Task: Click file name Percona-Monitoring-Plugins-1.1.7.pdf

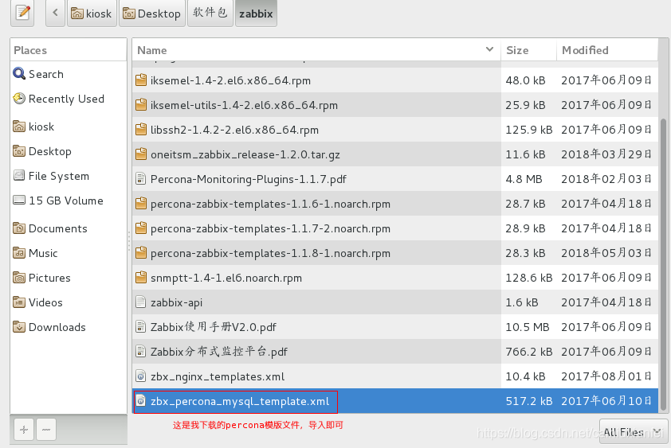Action: (248, 179)
